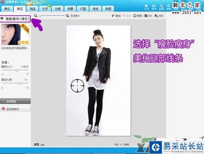
Task: Switch to the 美容 tab
Action: tap(20, 9)
